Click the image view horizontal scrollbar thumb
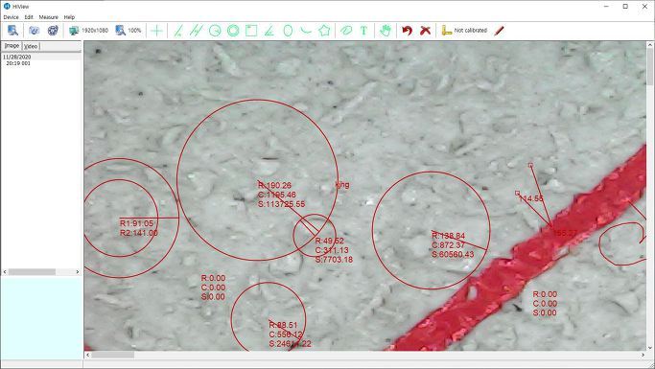Viewport: 655px width, 369px height. pos(113,355)
